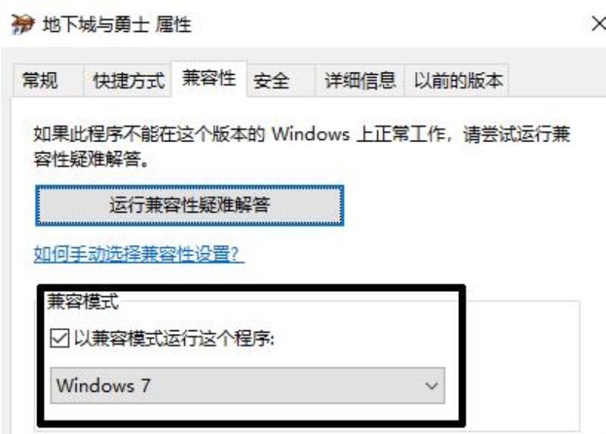Screen dimensions: 606x434
Task: Click the 以兼容模式运行这个程序 label text
Action: [x=174, y=338]
